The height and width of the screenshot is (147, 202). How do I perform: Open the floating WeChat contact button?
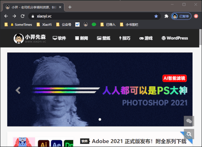tap(189, 121)
